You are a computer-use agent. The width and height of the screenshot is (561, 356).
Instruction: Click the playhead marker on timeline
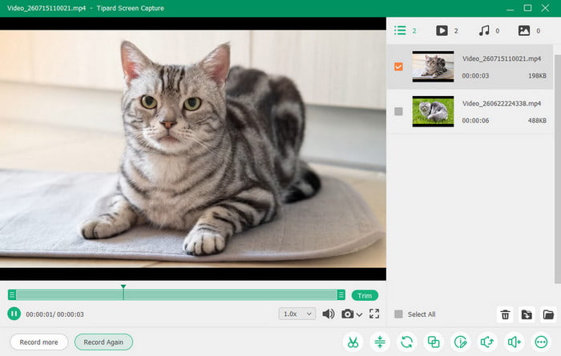[123, 286]
